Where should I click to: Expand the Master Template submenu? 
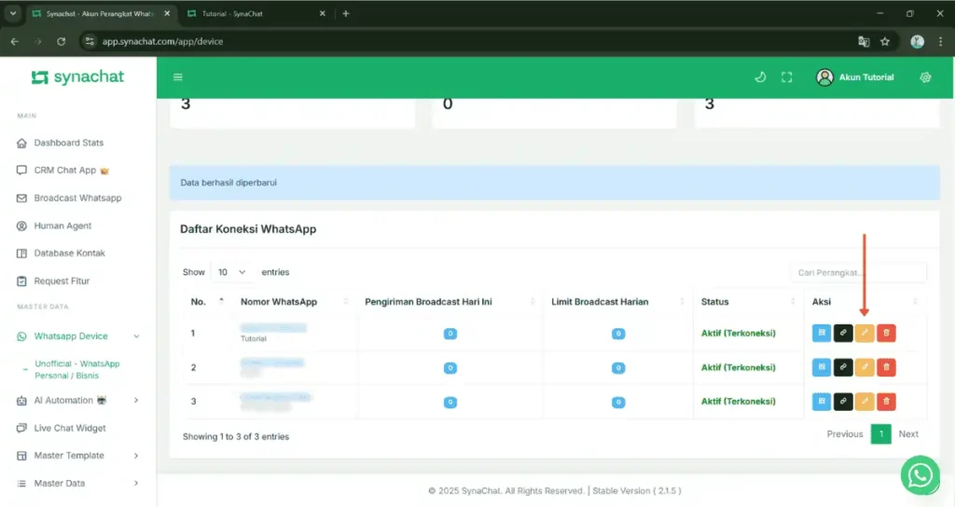tap(136, 456)
